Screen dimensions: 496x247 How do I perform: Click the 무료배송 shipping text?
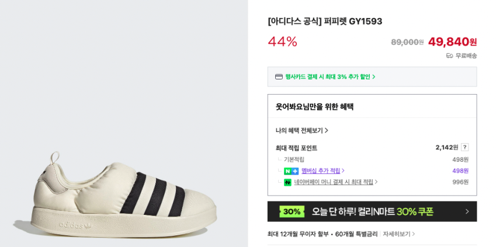coord(466,56)
